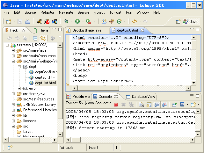This screenshot has width=204, height=153.
Task: Switch to the Java perspective button
Action: [191, 21]
